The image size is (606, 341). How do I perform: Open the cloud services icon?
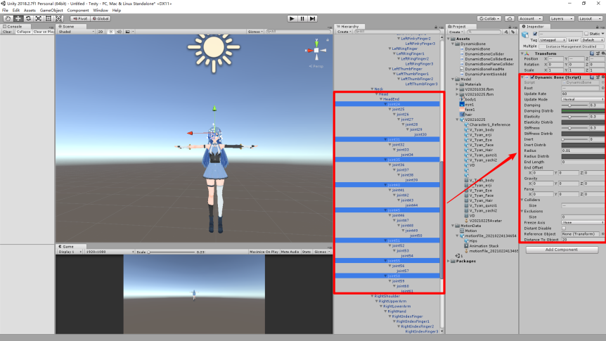coord(510,18)
